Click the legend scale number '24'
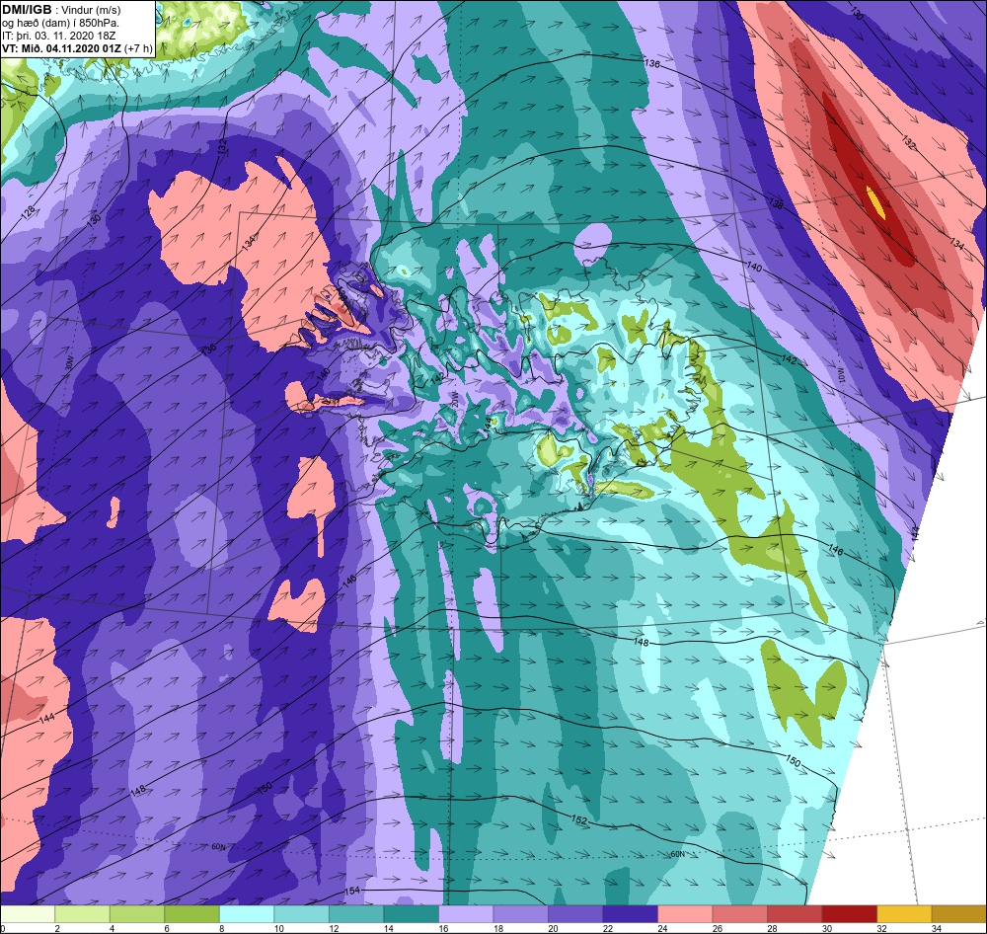The height and width of the screenshot is (934, 987). coord(662,928)
